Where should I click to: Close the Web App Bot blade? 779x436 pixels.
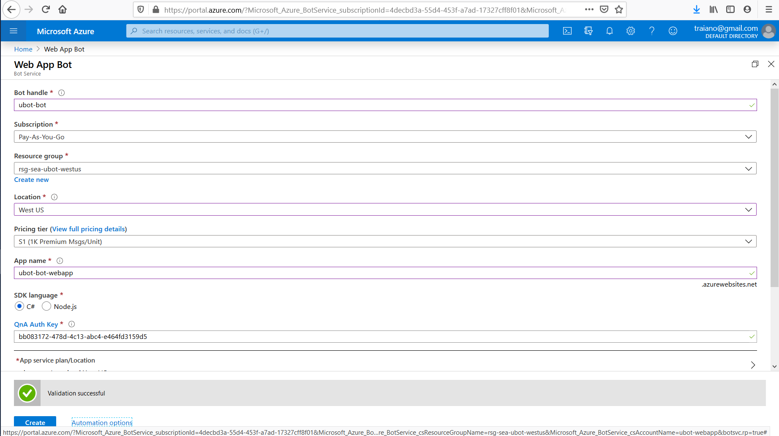(x=771, y=64)
